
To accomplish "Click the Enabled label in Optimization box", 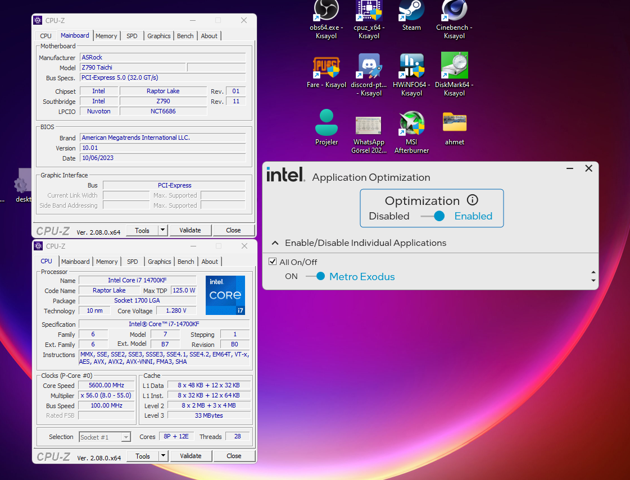I will point(473,216).
